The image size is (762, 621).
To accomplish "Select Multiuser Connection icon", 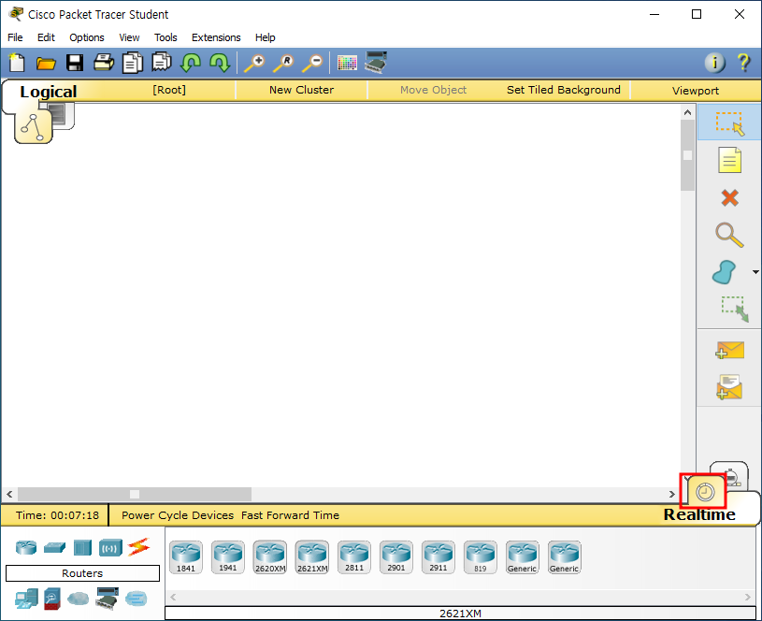I will click(x=137, y=599).
